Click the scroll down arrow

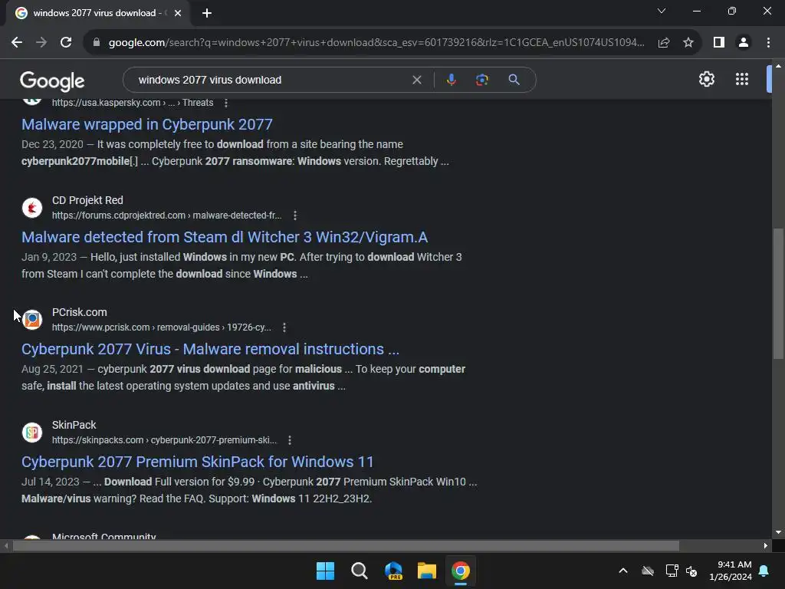(778, 532)
